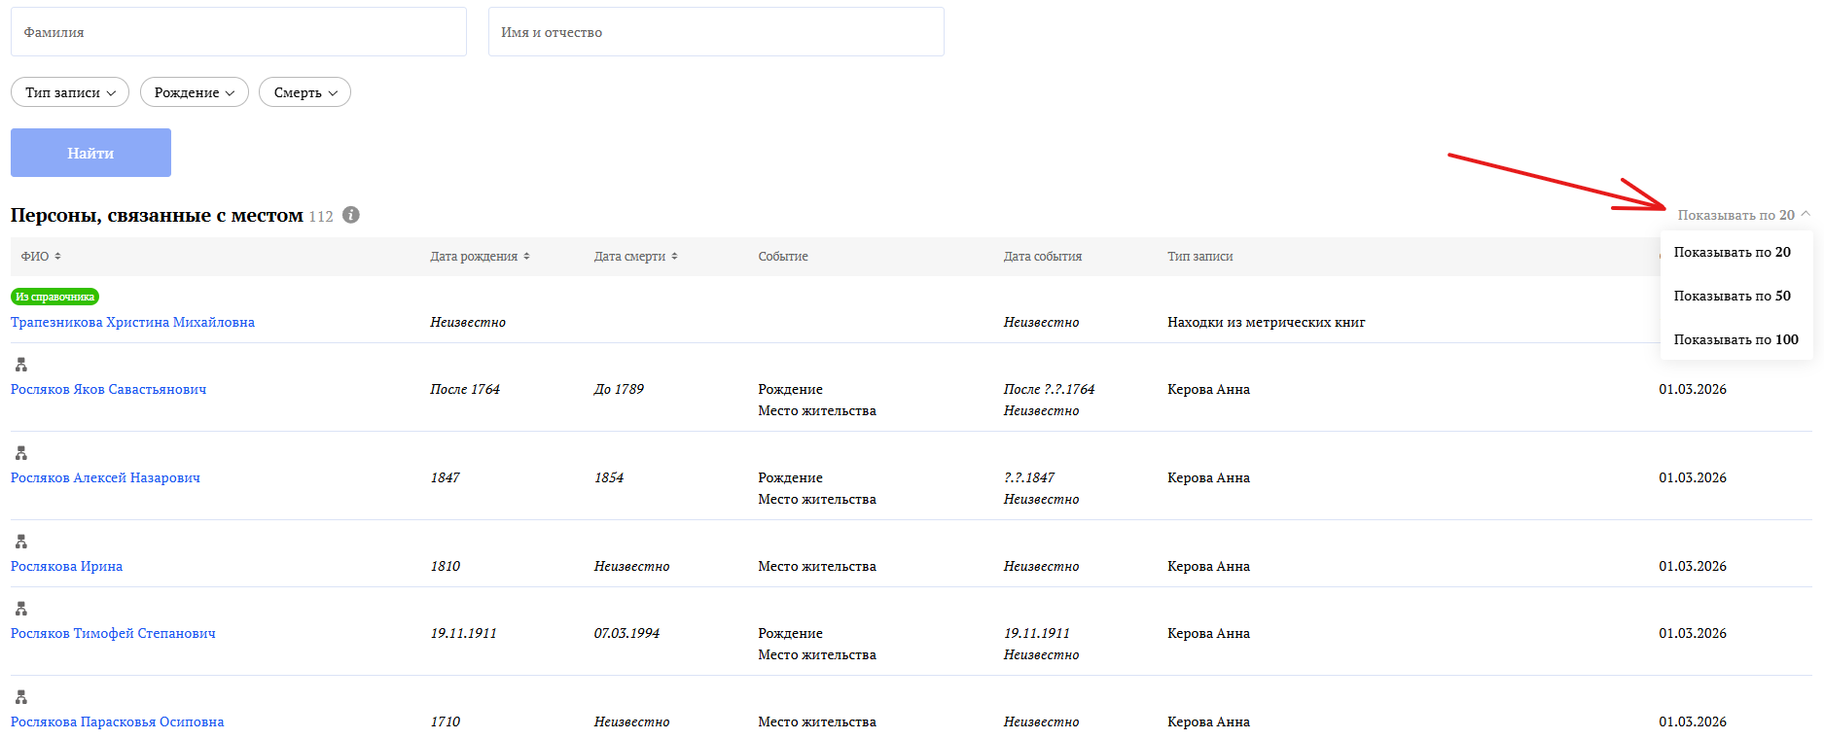
Task: Expand the Рождение filter dropdown
Action: (x=195, y=92)
